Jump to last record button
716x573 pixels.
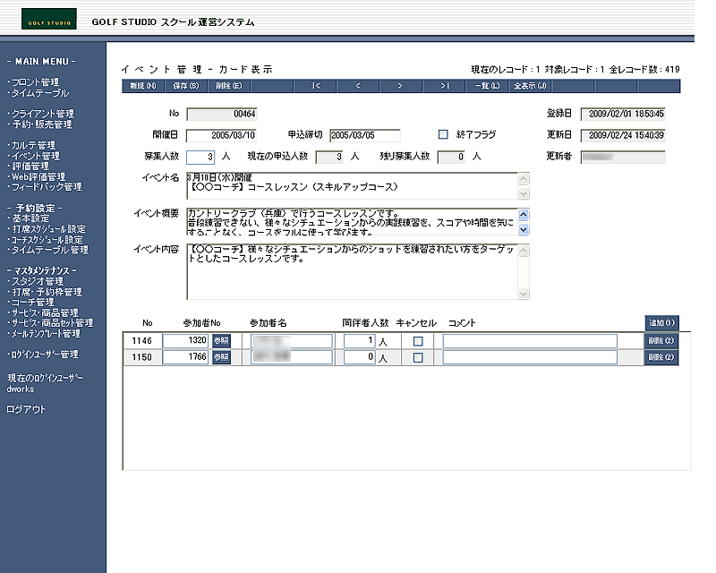pos(444,86)
